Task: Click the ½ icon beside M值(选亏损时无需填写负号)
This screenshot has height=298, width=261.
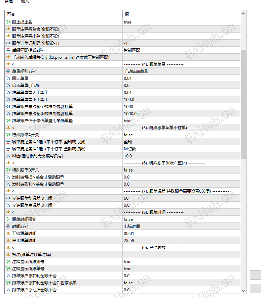Action: click(x=8, y=156)
